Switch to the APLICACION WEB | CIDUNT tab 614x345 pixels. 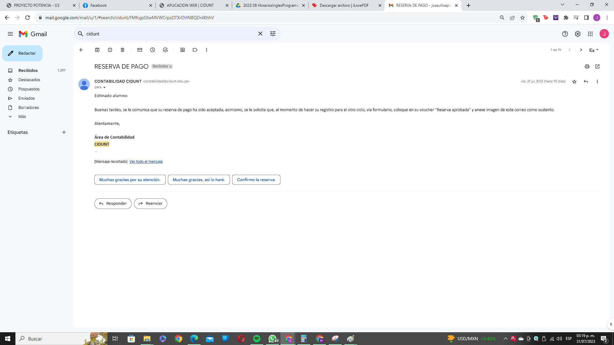(x=190, y=5)
